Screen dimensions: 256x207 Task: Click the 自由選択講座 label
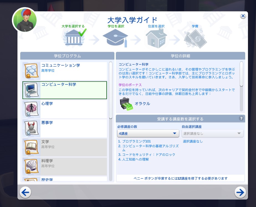pos(192,127)
